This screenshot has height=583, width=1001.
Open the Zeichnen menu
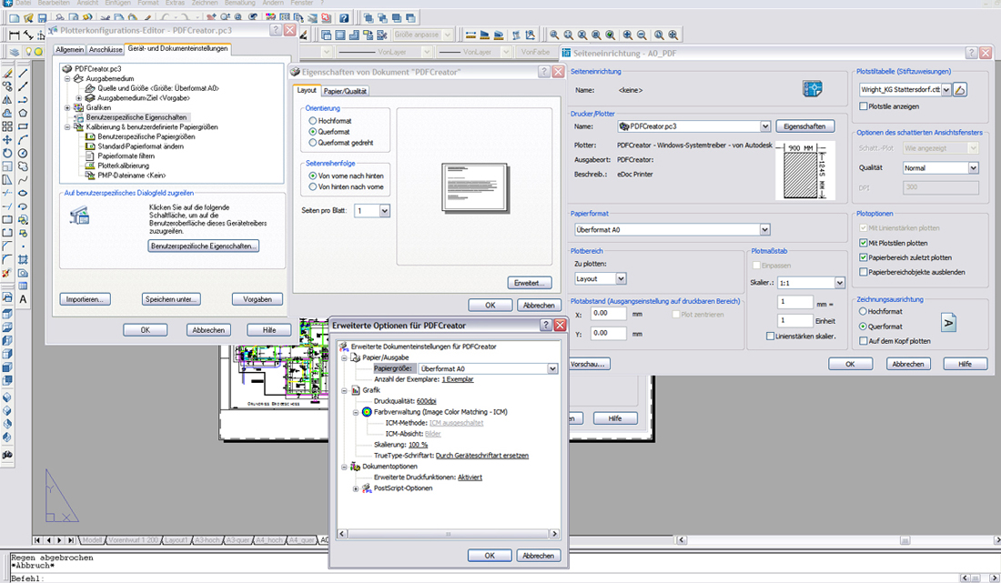[204, 4]
